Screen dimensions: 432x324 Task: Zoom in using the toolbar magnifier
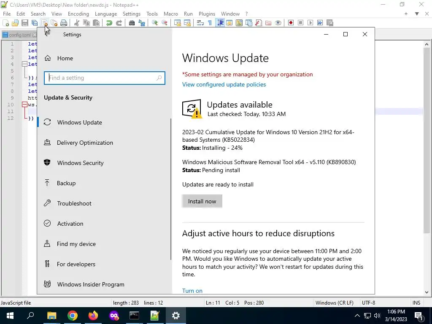[x=154, y=23]
